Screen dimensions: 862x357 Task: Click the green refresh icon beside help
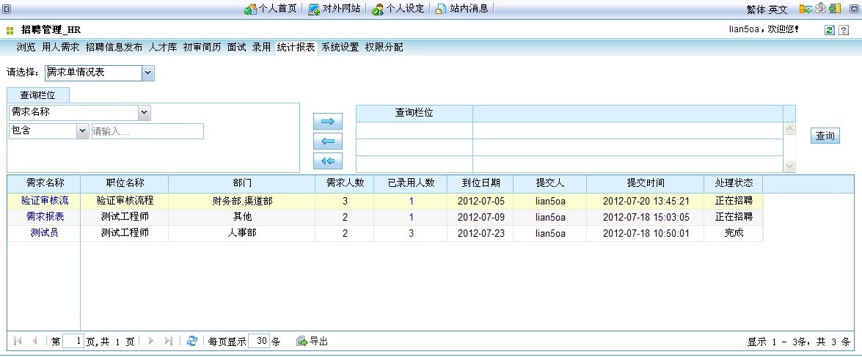(830, 30)
